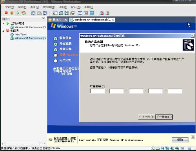Viewport: 196px width, 151px height.
Task: Click the VMware Tools status bar icon
Action: point(182,148)
